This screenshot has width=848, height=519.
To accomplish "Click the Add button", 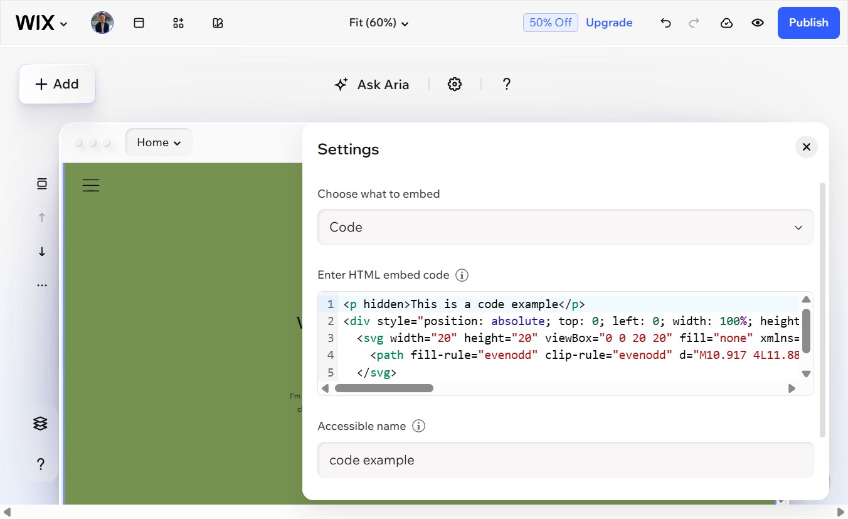I will [x=57, y=84].
